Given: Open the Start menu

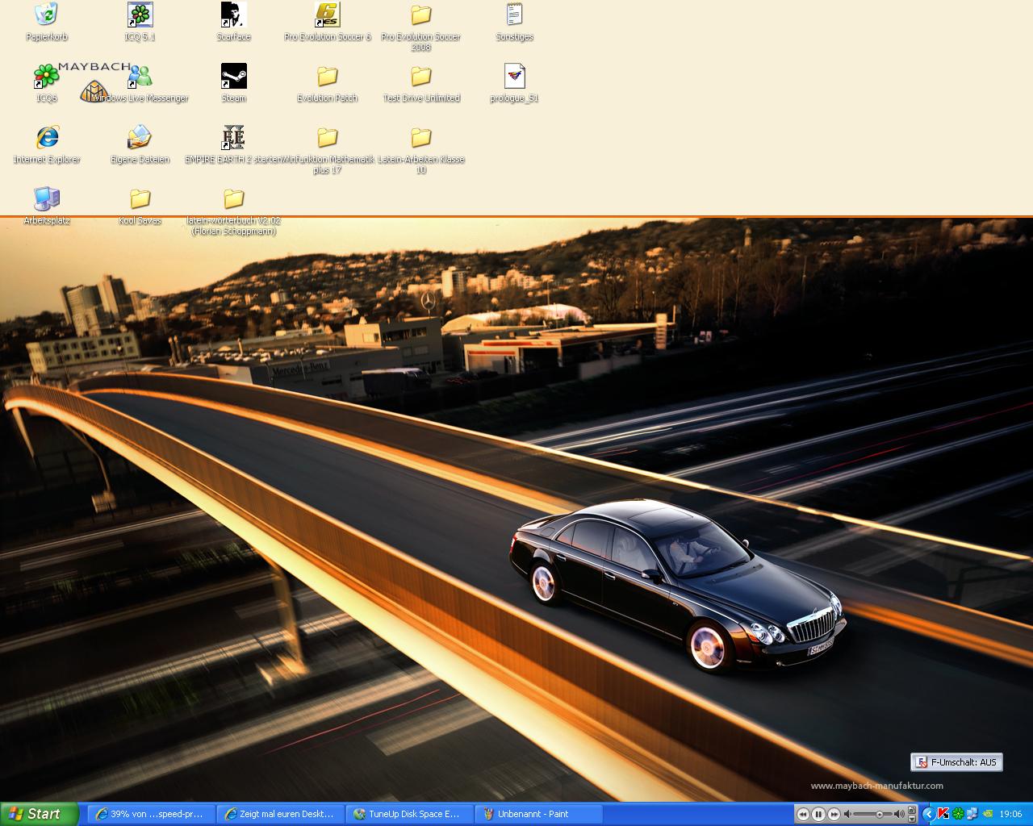Looking at the screenshot, I should 39,814.
